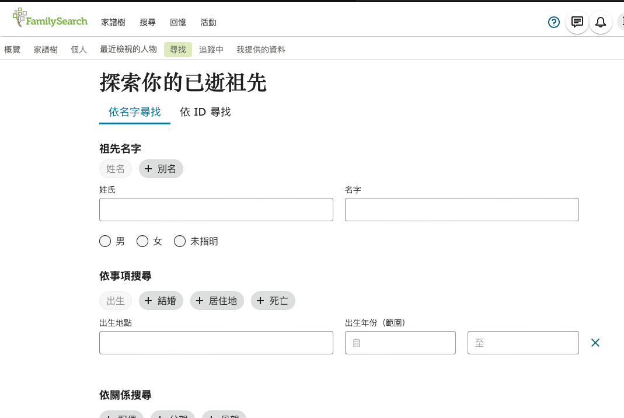Viewport: 624px width, 418px height.
Task: Click the 依關係搜尋 section heading
Action: click(x=126, y=395)
